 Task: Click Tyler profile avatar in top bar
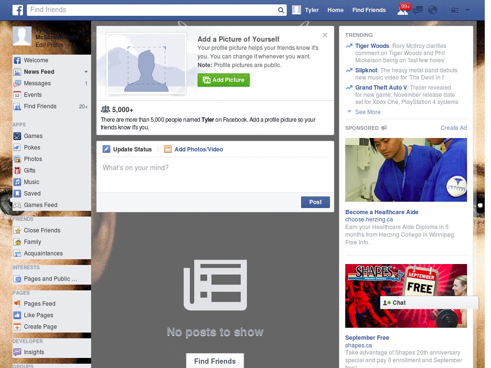coord(296,10)
